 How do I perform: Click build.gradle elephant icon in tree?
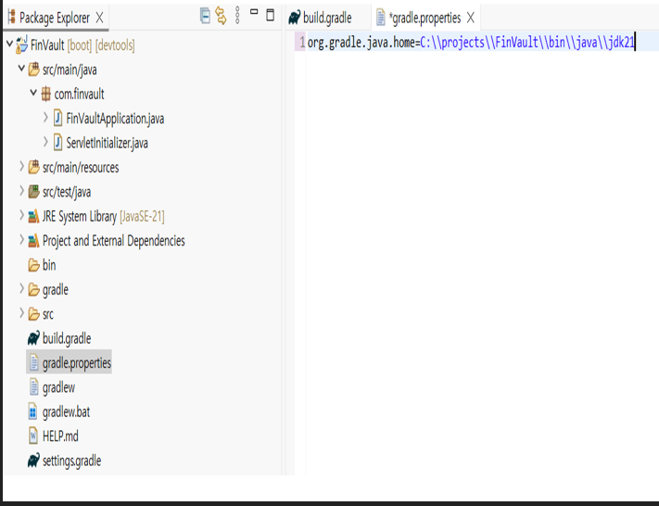tap(33, 338)
